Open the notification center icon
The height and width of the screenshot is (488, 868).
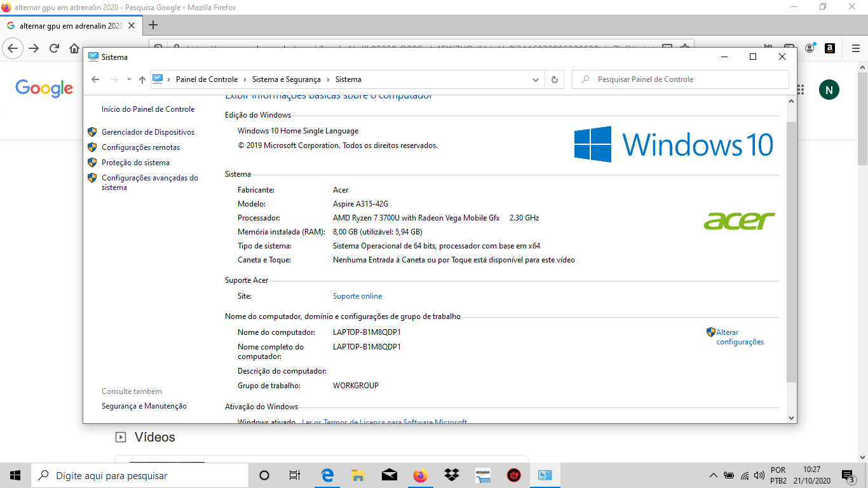point(848,475)
